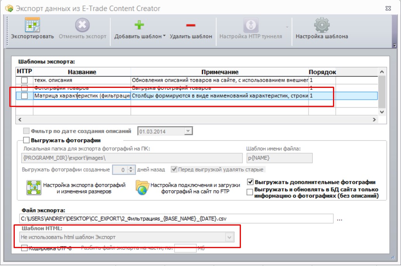The height and width of the screenshot is (266, 401).
Task: Enable the Выгружать фотографии checkbox
Action: coord(26,140)
